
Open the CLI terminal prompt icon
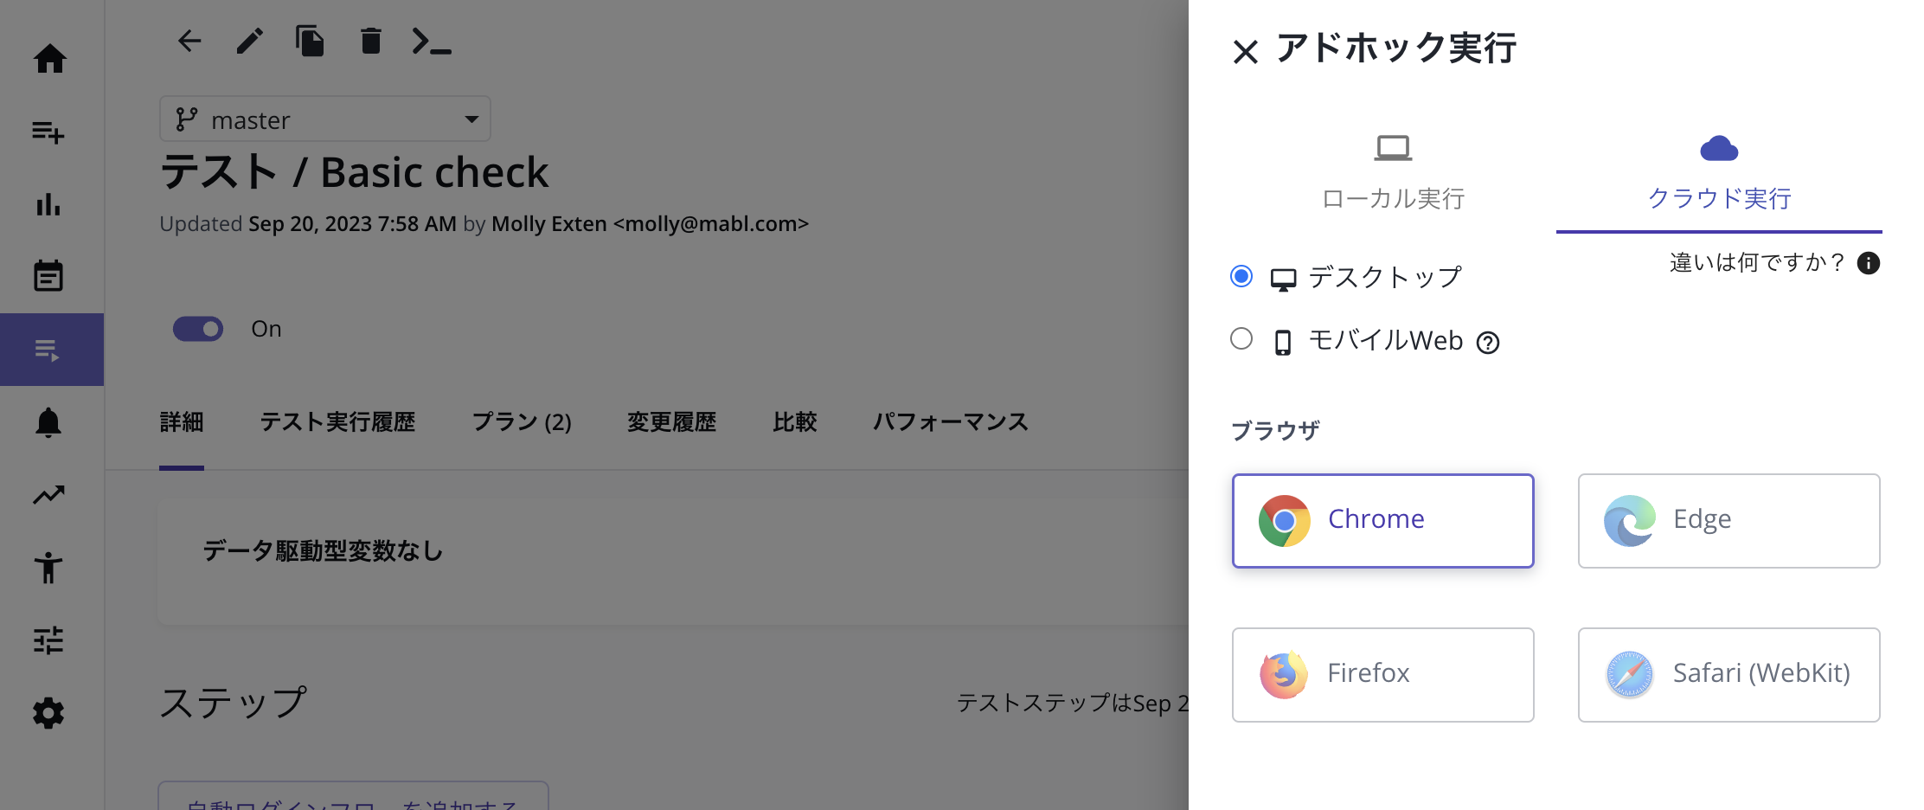tap(432, 41)
